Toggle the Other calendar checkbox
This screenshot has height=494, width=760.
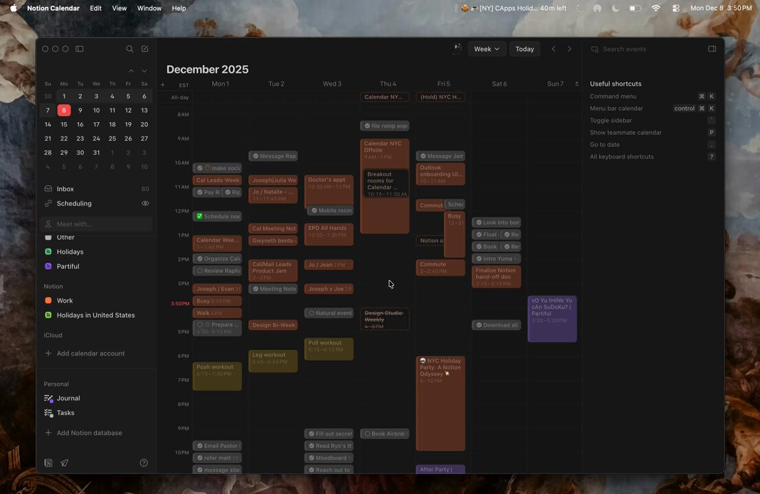[48, 237]
